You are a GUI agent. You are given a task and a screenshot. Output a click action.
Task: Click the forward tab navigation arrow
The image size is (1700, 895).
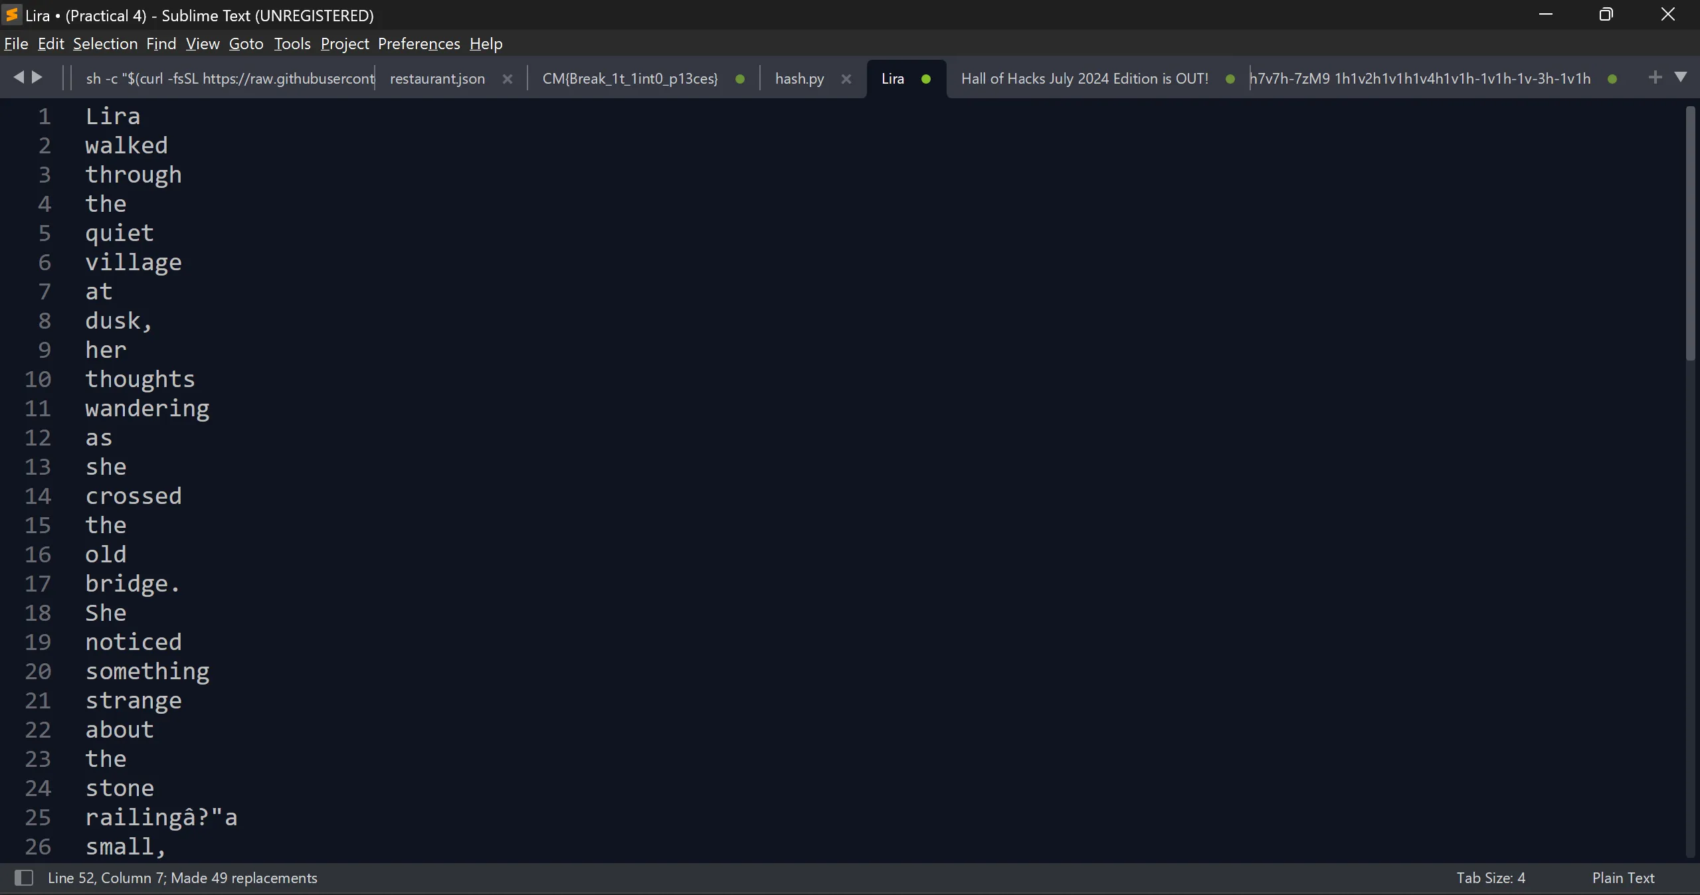pyautogui.click(x=38, y=78)
